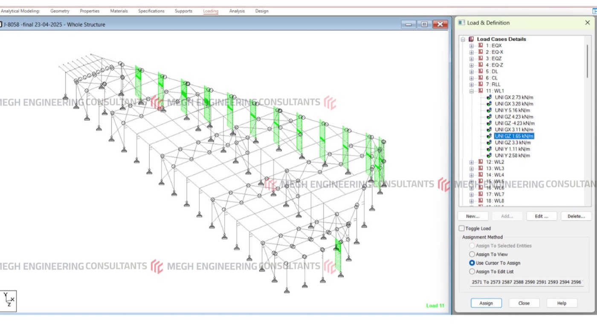
Task: Open the Analytical Modeling tab
Action: 20,11
